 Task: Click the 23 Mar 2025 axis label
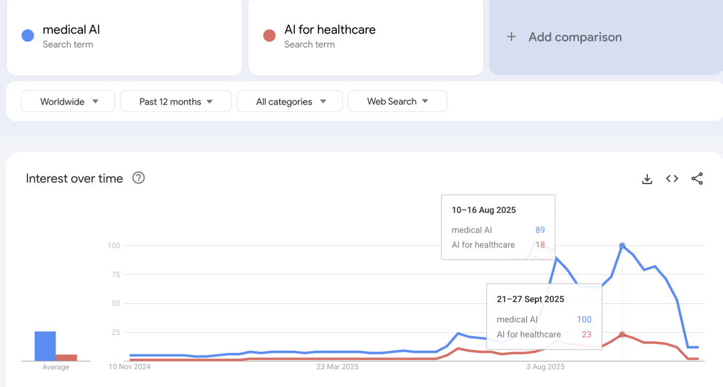coord(337,367)
